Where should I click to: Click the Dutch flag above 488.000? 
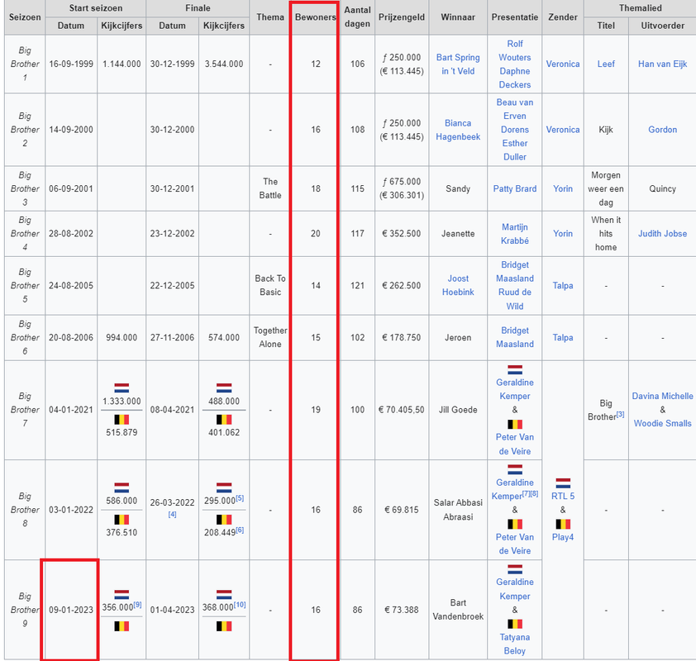point(224,388)
